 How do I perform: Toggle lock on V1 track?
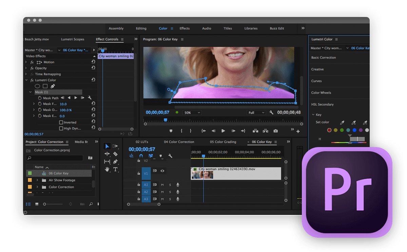click(139, 173)
